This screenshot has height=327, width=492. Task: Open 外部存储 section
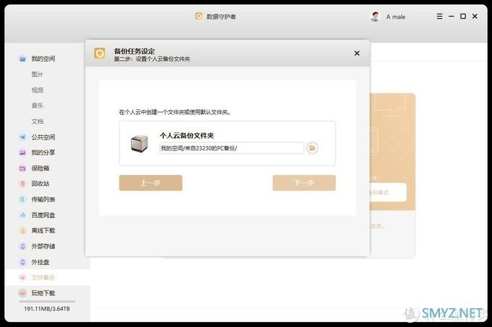click(43, 247)
